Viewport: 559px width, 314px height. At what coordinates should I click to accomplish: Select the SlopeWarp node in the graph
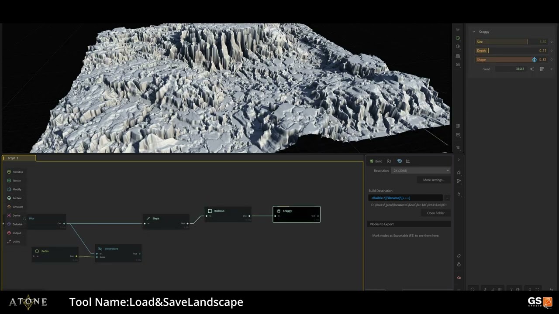click(118, 253)
